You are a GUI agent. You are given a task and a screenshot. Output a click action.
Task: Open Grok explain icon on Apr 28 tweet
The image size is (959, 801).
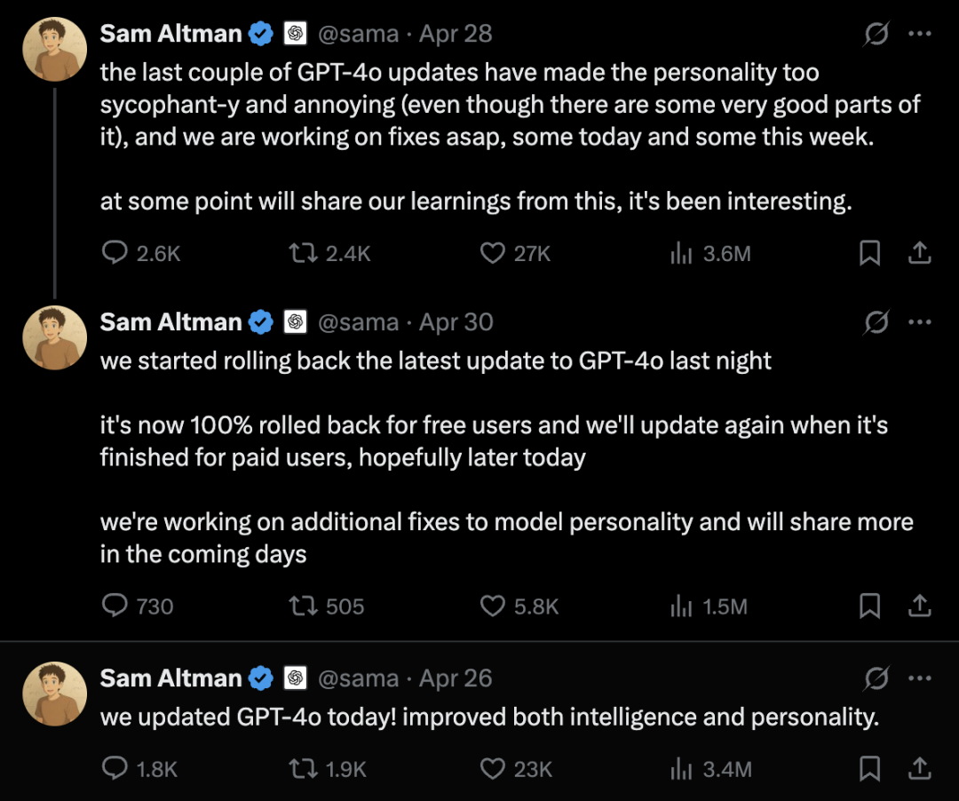pyautogui.click(x=876, y=34)
